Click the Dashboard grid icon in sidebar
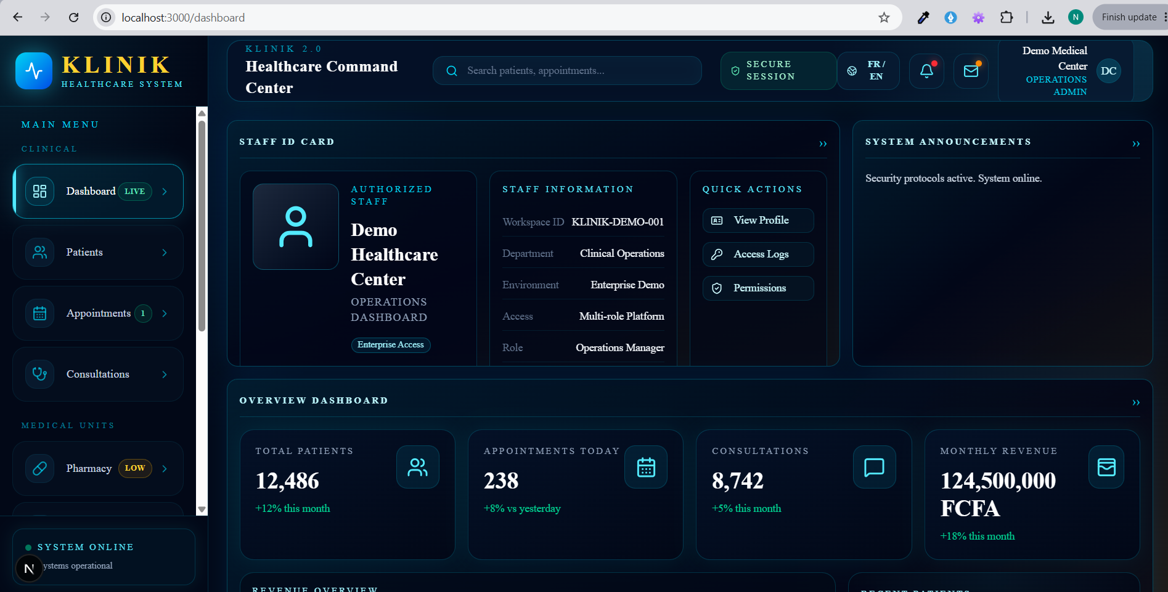The height and width of the screenshot is (592, 1168). pos(40,191)
